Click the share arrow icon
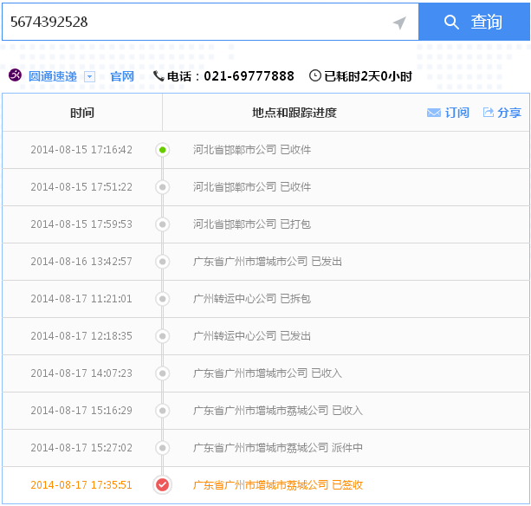The height and width of the screenshot is (506, 531). [x=488, y=112]
